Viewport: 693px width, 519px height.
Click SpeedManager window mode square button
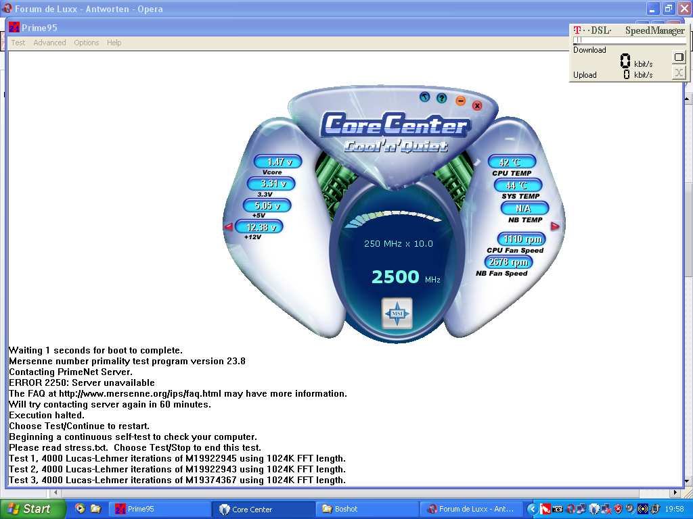point(678,57)
